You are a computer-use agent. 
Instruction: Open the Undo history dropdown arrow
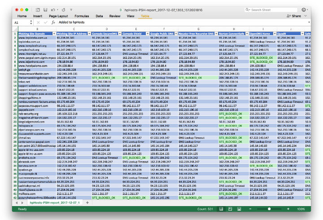[57, 10]
